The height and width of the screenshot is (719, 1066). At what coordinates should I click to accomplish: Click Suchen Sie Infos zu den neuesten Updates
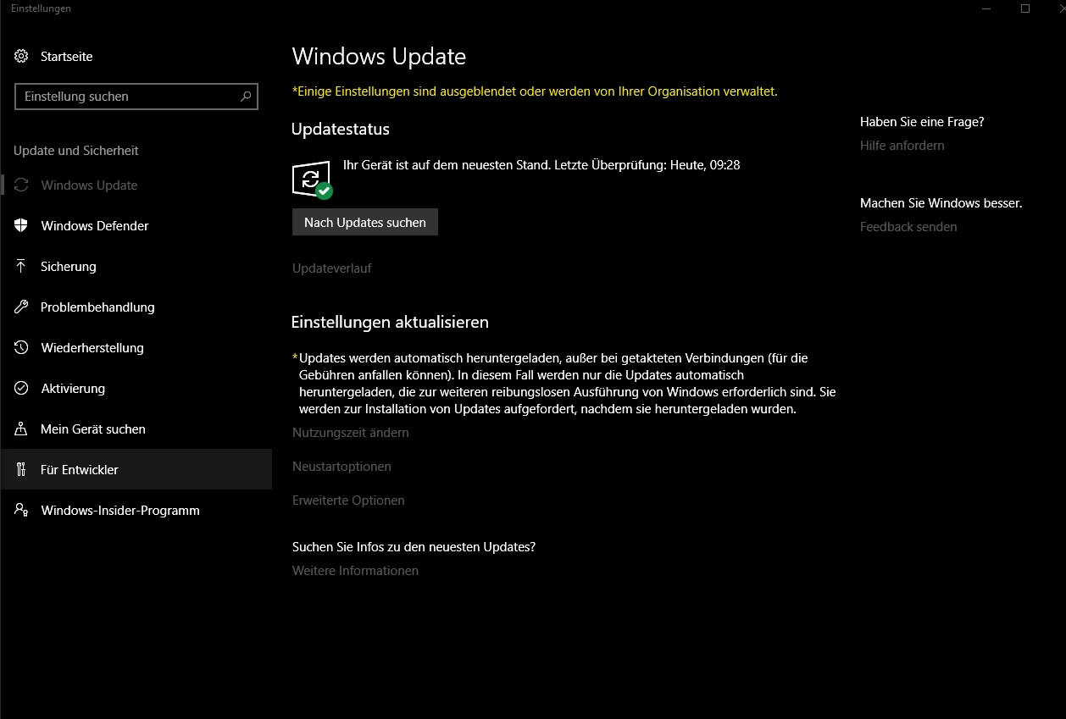point(414,547)
